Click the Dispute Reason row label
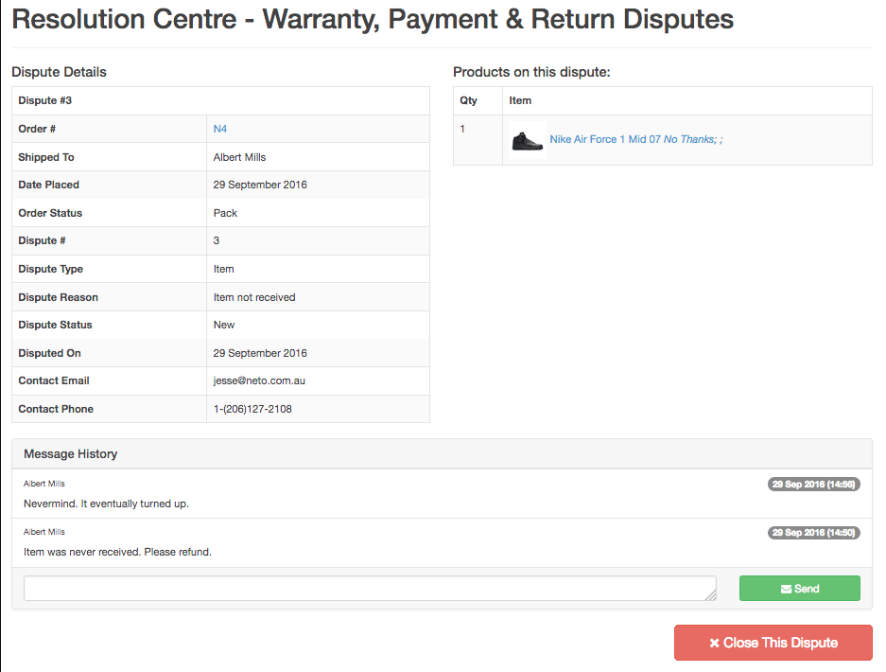 click(59, 297)
